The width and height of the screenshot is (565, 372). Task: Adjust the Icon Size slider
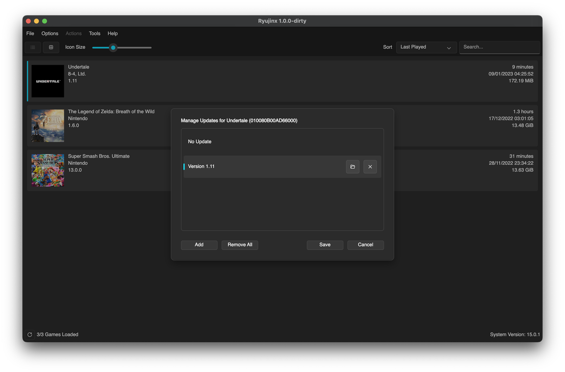[x=113, y=47]
